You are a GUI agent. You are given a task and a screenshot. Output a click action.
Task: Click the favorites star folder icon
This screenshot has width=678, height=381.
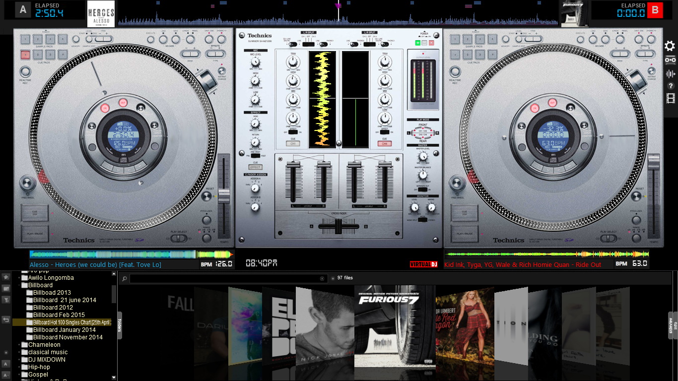coord(6,276)
